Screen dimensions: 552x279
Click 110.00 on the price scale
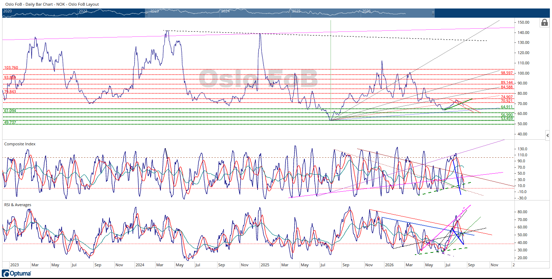click(x=523, y=63)
